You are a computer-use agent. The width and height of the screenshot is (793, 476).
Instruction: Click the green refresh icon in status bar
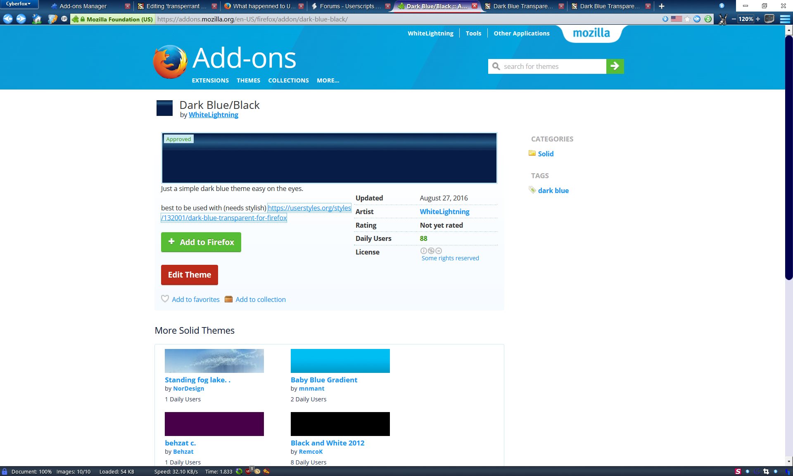239,471
